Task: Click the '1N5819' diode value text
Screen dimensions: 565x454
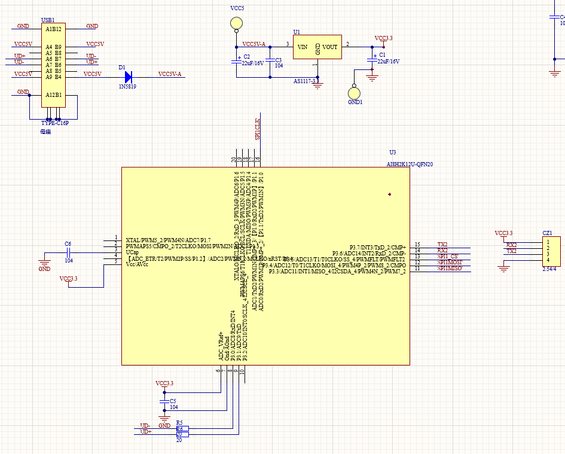Action: click(127, 87)
